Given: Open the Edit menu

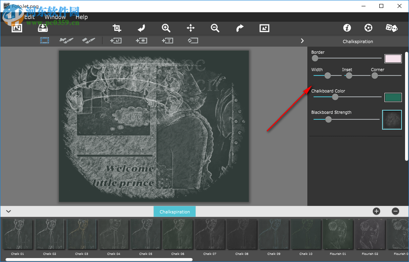Looking at the screenshot, I should click(x=30, y=17).
